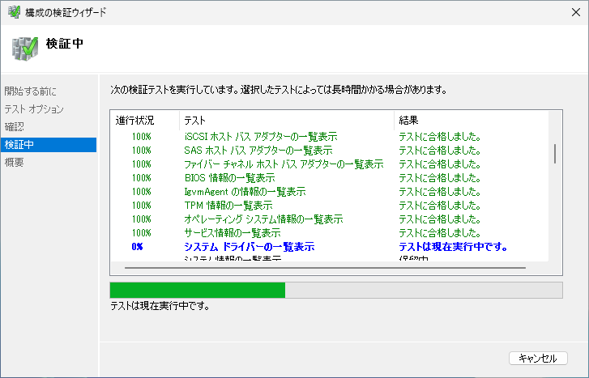Select the テスト オプション step
589x378 pixels.
34,109
